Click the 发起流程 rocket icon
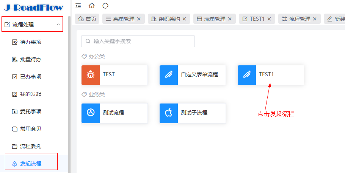 click(14, 164)
